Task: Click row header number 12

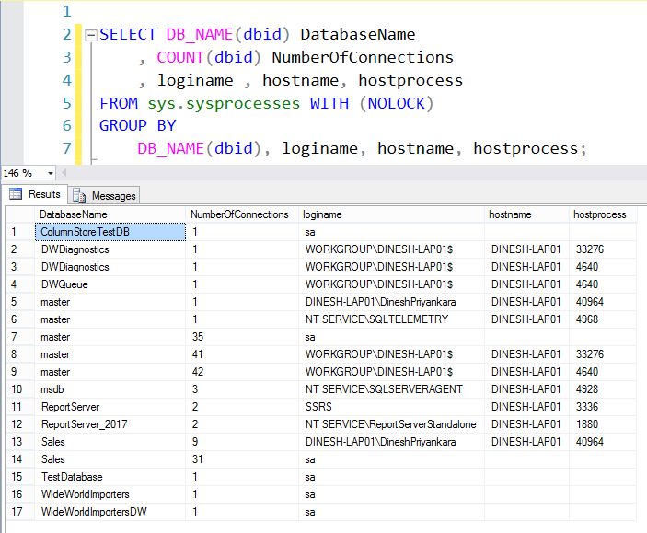Action: 20,424
